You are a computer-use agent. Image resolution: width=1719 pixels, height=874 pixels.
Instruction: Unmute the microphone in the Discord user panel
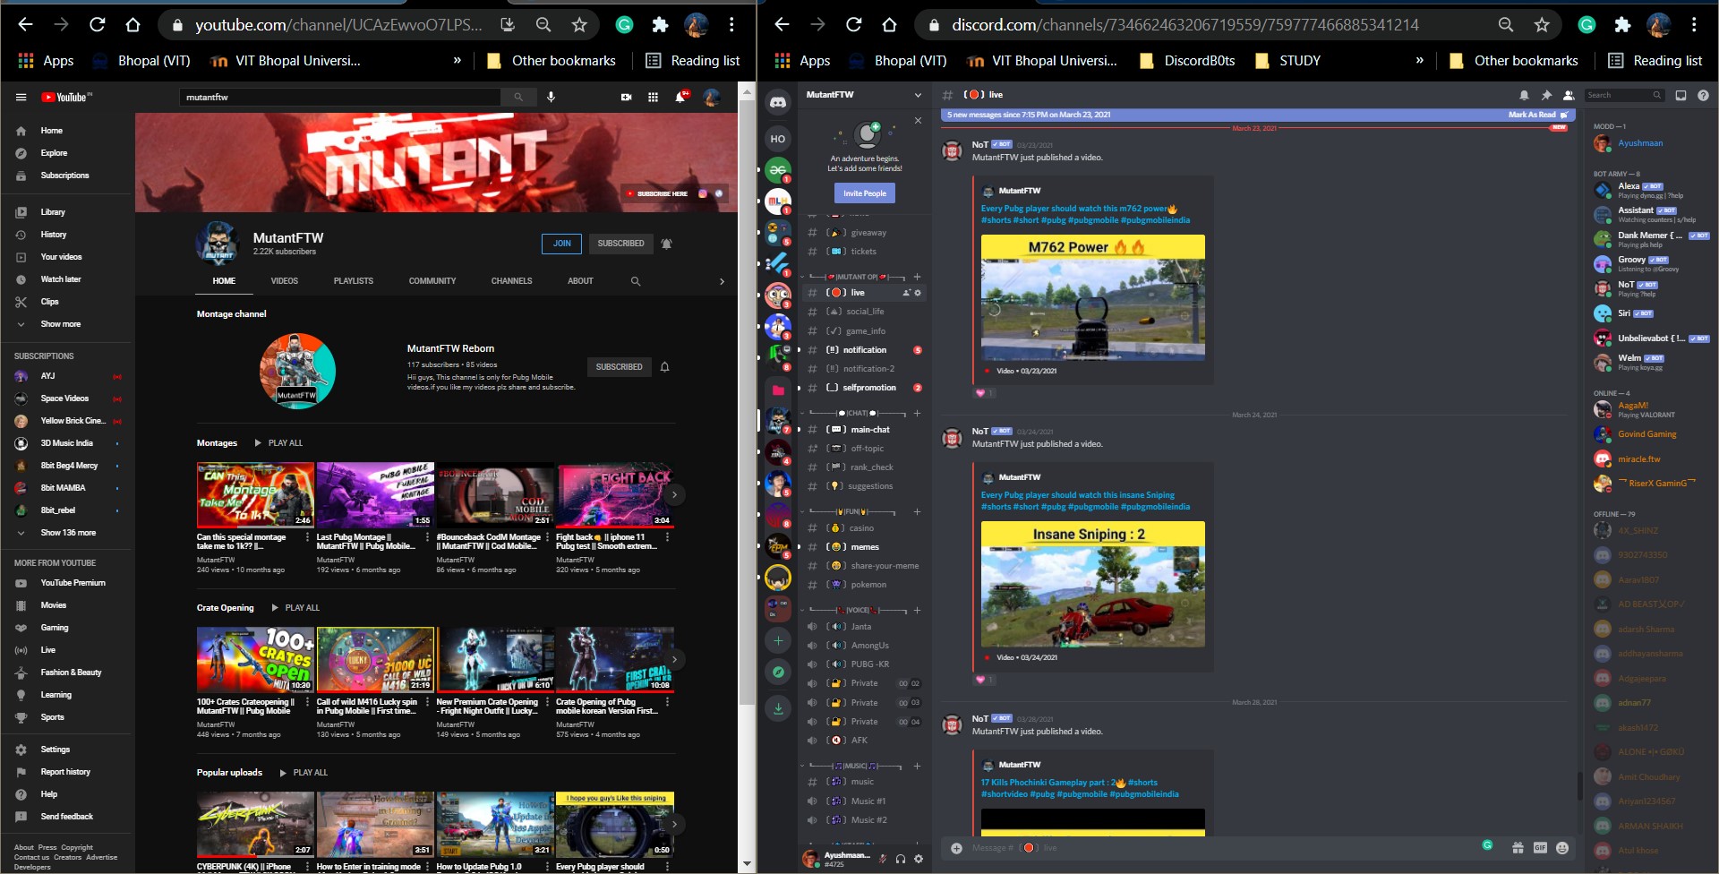[x=883, y=859]
